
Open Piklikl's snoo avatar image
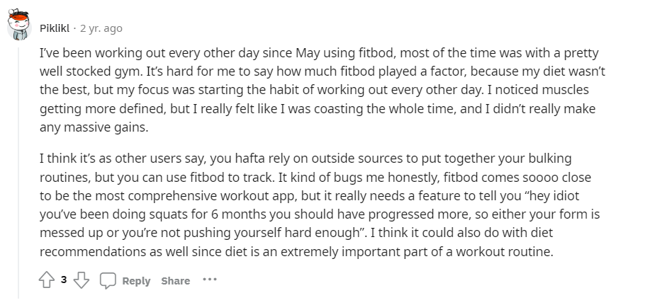(x=19, y=25)
